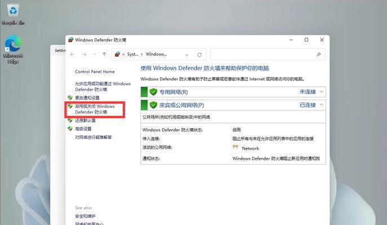
Task: Click the 'Network' active network name
Action: [250, 148]
